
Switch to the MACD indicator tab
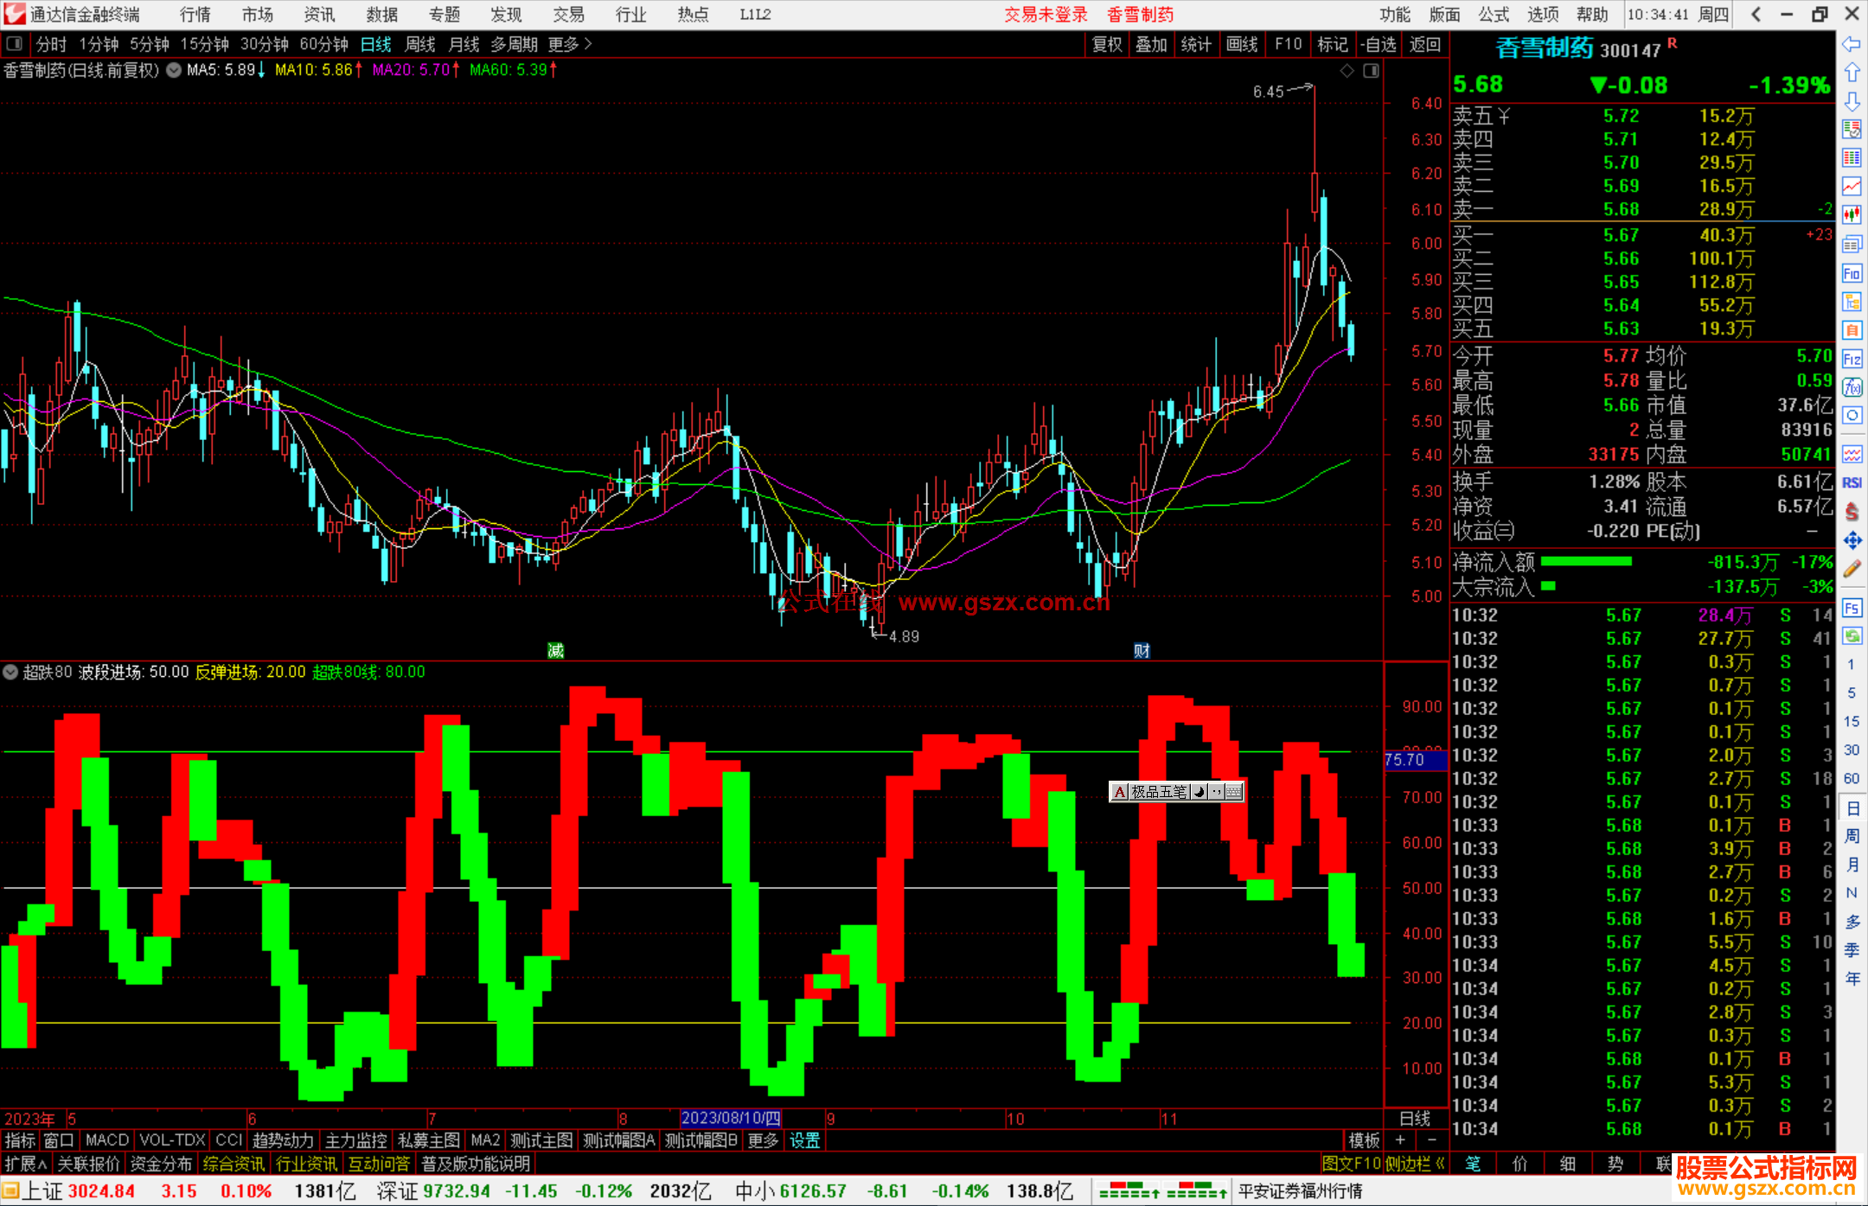(x=107, y=1140)
